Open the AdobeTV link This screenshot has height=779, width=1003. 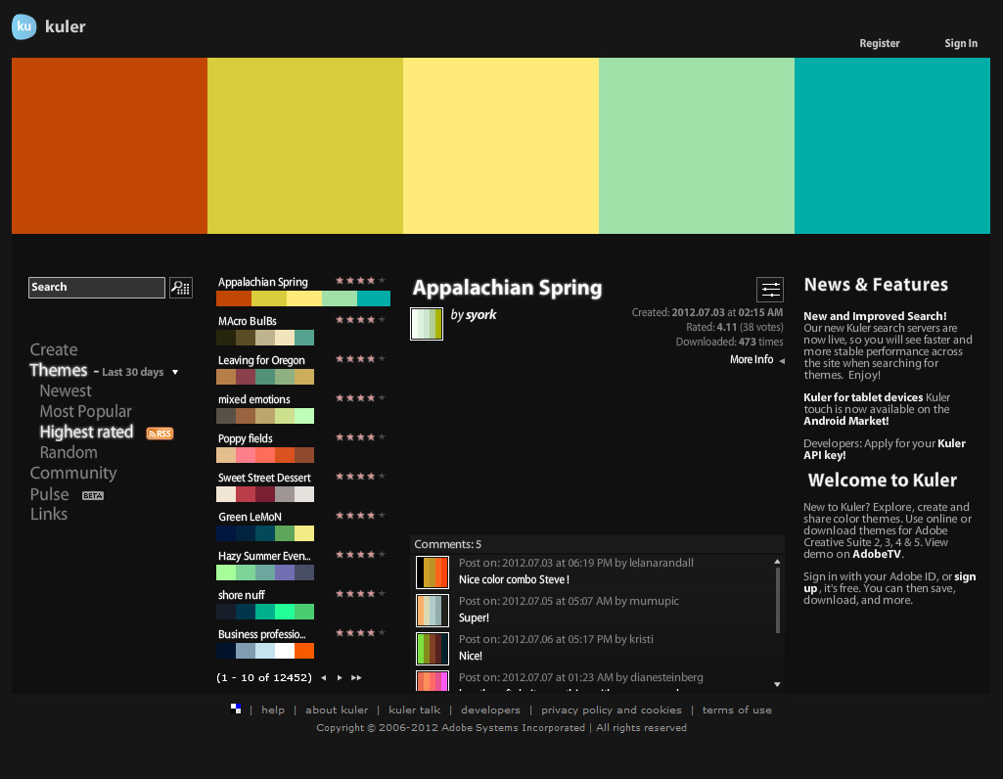(877, 555)
